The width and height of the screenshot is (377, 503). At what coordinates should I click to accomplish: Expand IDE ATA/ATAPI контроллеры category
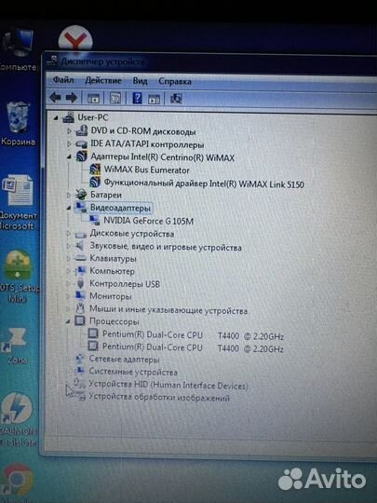coord(69,144)
